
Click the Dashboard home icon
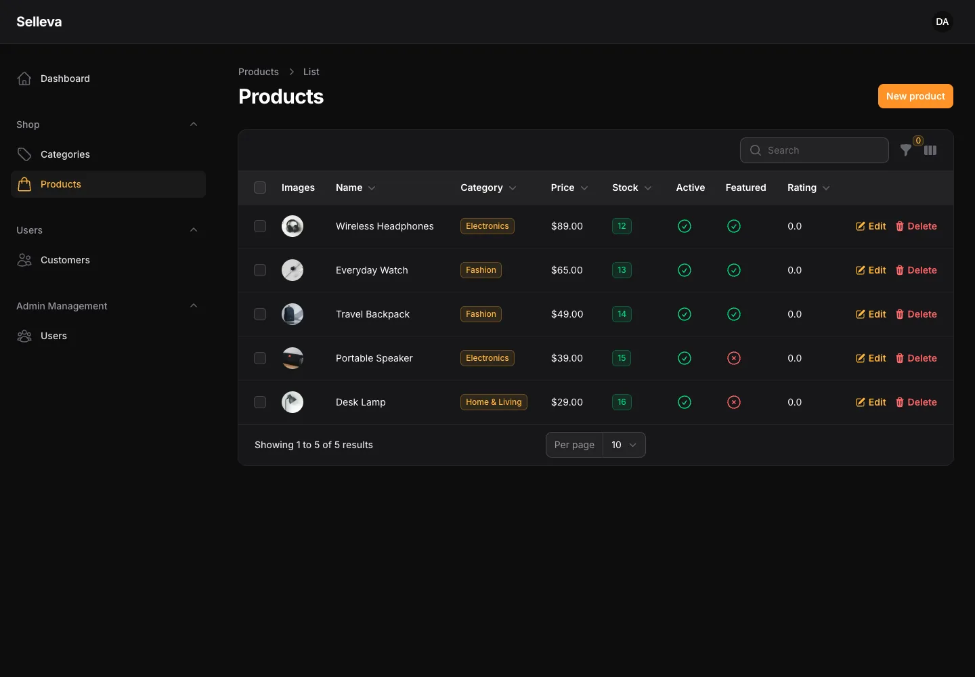(24, 79)
